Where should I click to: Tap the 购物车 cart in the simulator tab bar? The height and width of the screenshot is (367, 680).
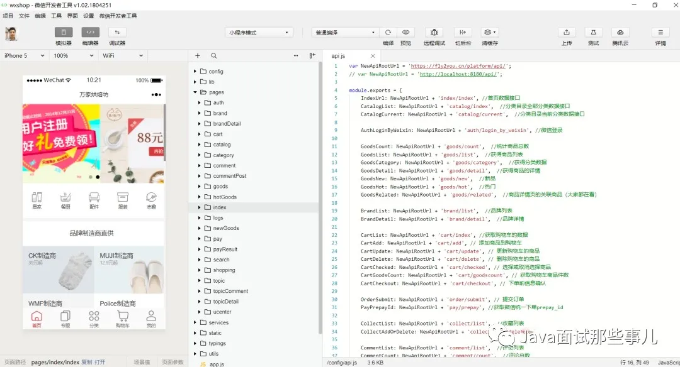[x=122, y=317]
